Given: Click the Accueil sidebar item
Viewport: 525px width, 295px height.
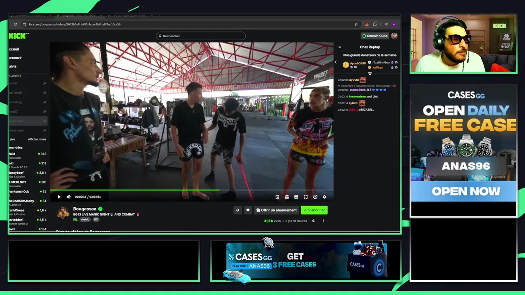Looking at the screenshot, I should tap(14, 49).
